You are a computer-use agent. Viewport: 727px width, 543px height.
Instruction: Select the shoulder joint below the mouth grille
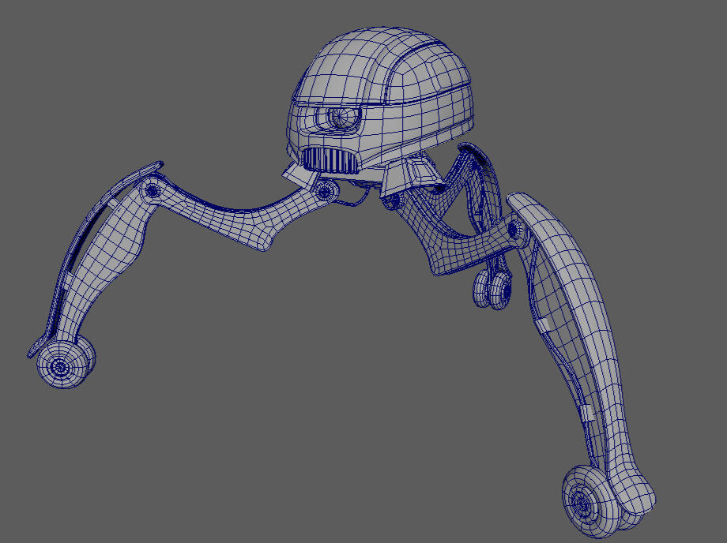(x=324, y=192)
